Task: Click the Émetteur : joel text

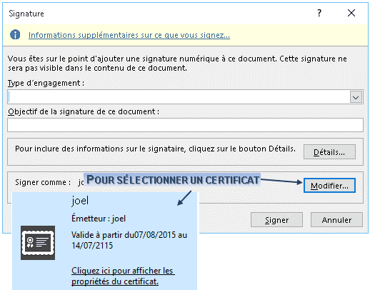Action: (99, 219)
